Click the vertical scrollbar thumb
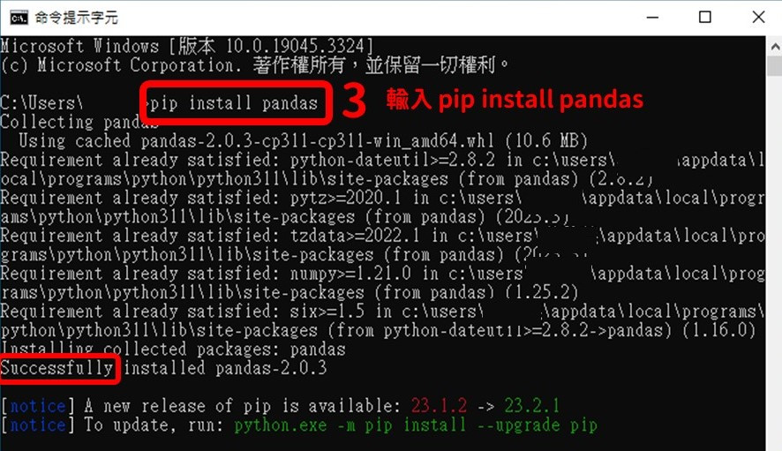The image size is (782, 451). (x=775, y=66)
